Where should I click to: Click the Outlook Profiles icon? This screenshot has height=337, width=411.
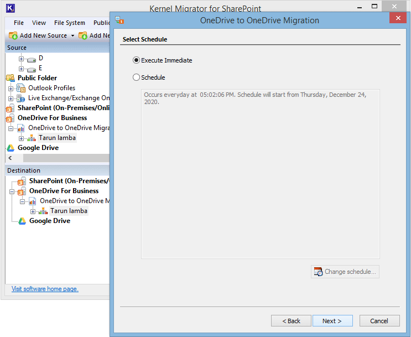20,88
